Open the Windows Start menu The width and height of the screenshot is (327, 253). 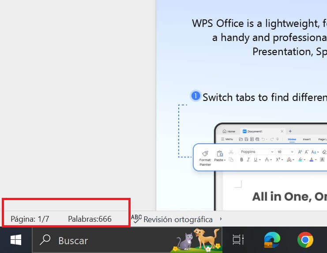pyautogui.click(x=16, y=240)
